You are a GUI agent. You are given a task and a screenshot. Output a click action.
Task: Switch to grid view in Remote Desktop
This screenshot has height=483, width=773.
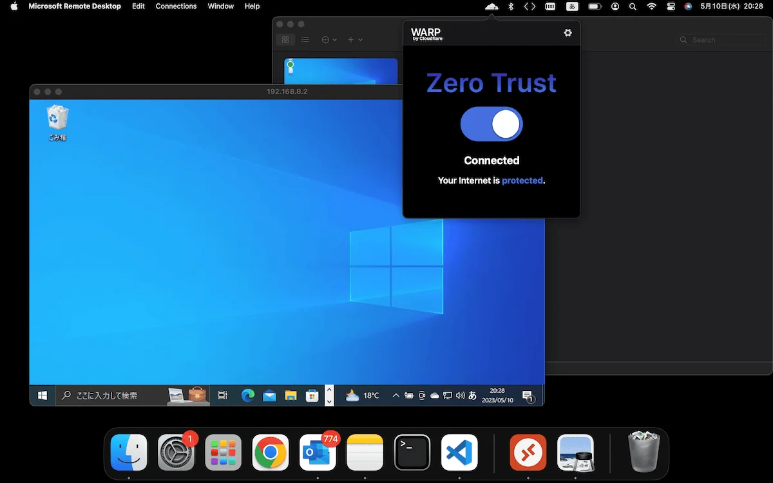(x=285, y=40)
